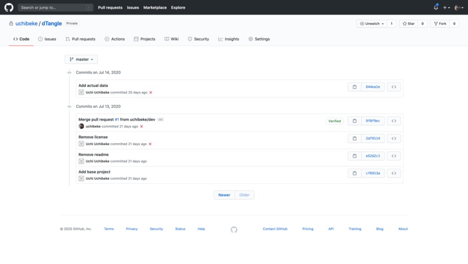Open Explore in the top navigation
The height and width of the screenshot is (264, 468).
pyautogui.click(x=178, y=8)
